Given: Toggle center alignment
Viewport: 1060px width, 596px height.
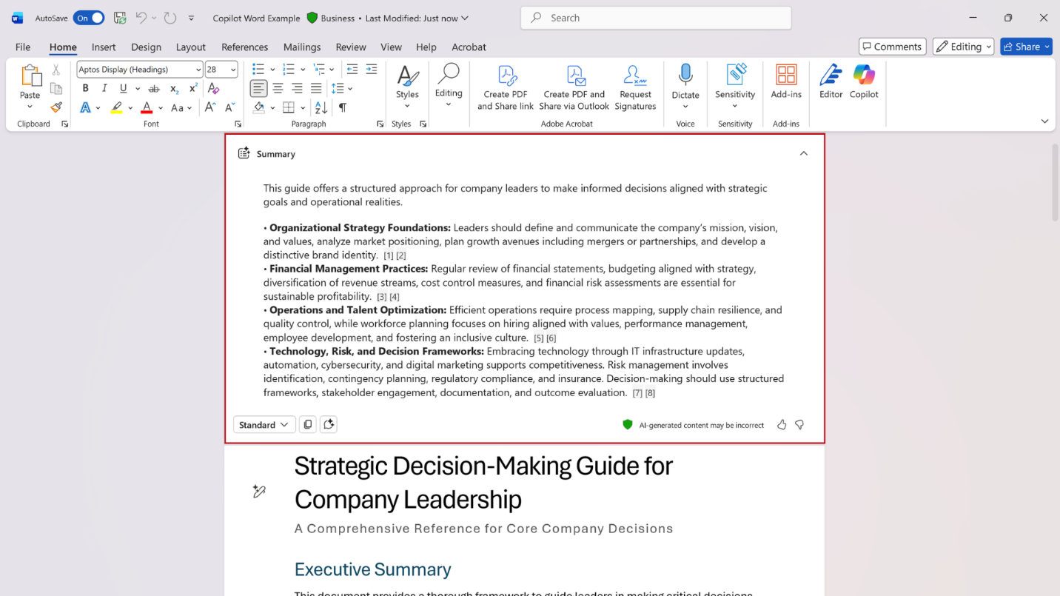Looking at the screenshot, I should pyautogui.click(x=278, y=88).
